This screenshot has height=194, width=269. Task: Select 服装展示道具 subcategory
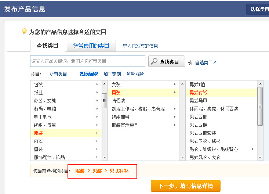[x=144, y=125]
